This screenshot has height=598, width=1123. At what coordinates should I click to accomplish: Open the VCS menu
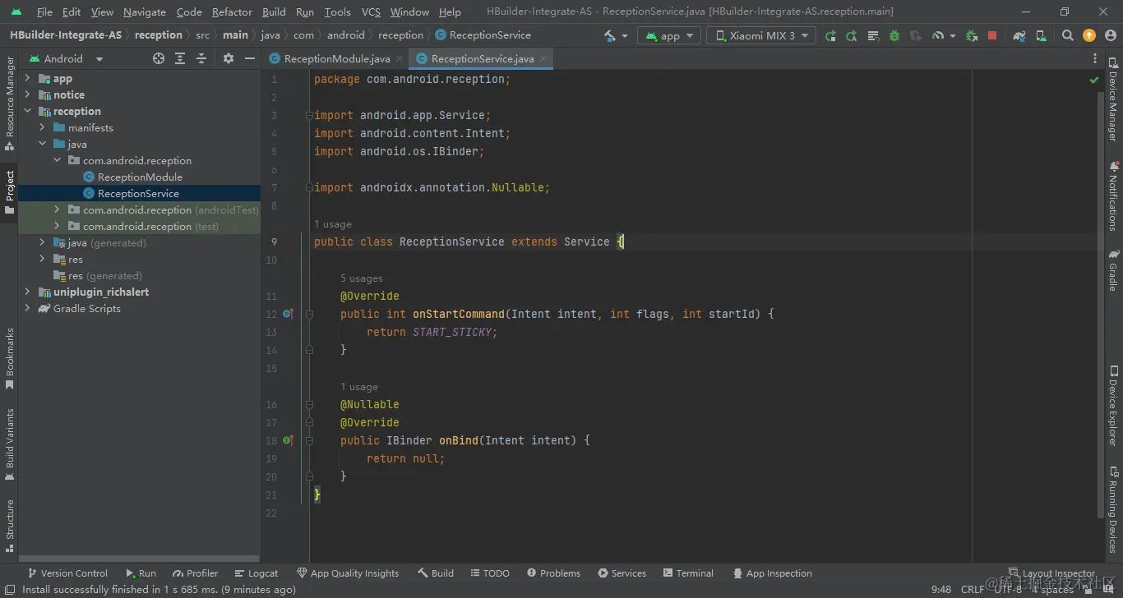tap(371, 11)
